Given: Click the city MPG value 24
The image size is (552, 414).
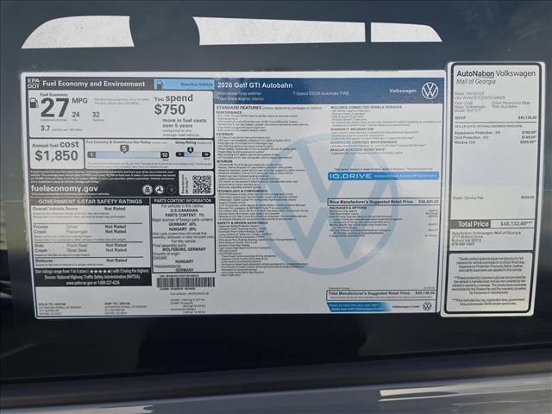Looking at the screenshot, I should click(x=76, y=115).
